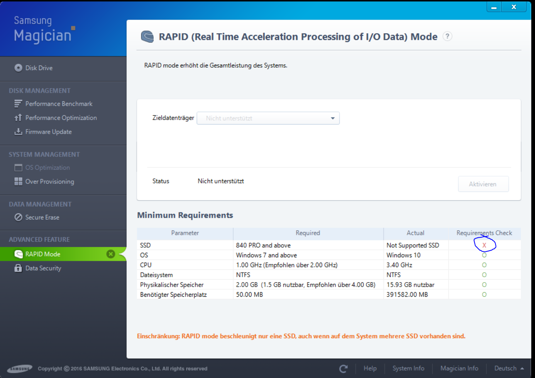Click the orange Einschränkung notice text
The height and width of the screenshot is (378, 535).
(x=301, y=336)
